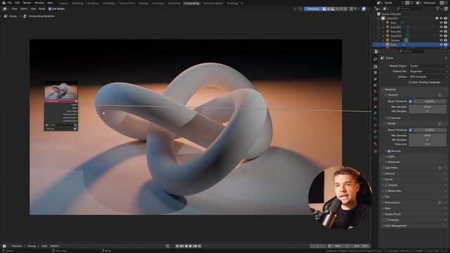
Task: Click the Blender logo menu icon
Action: point(4,3)
